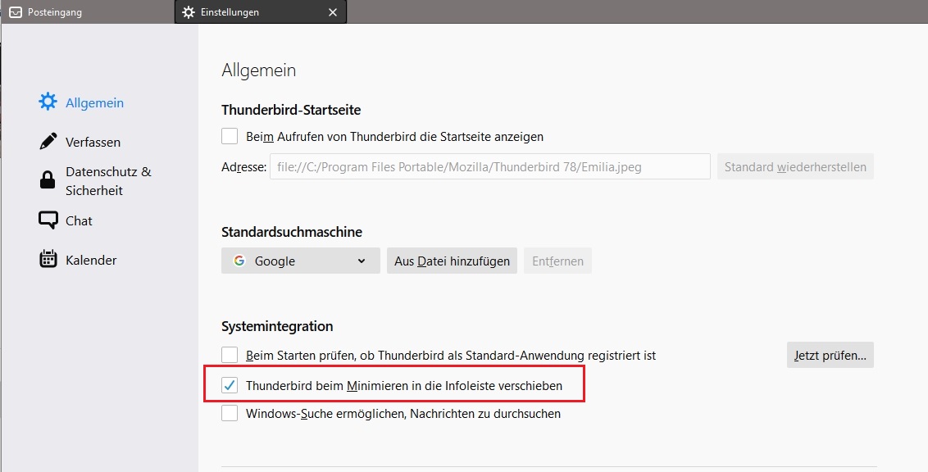
Task: Click the Kalender calendar icon
Action: click(x=48, y=260)
